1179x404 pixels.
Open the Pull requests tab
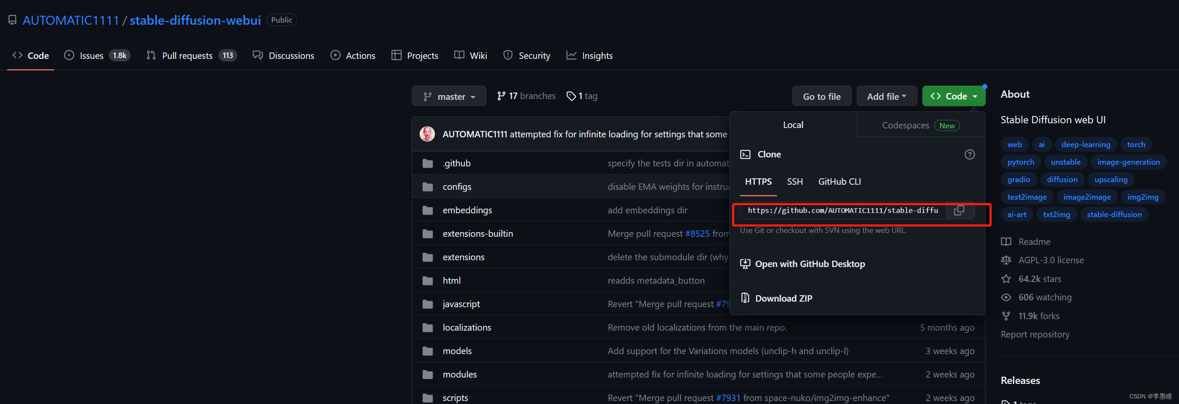click(x=191, y=56)
